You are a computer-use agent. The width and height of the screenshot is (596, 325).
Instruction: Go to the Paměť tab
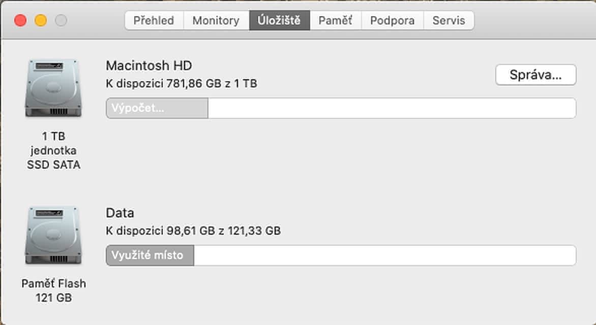click(x=335, y=21)
